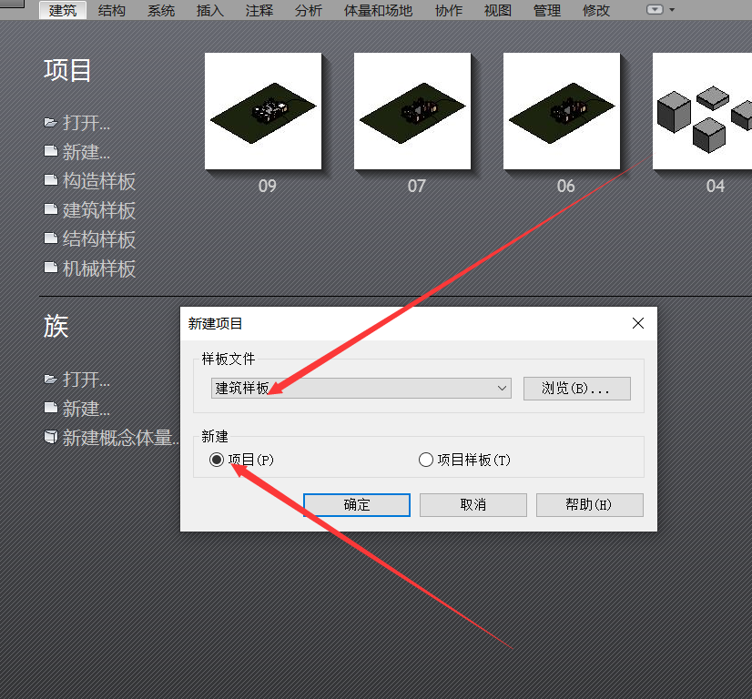Select the 项目样板(T) radio button
The image size is (752, 699).
425,461
